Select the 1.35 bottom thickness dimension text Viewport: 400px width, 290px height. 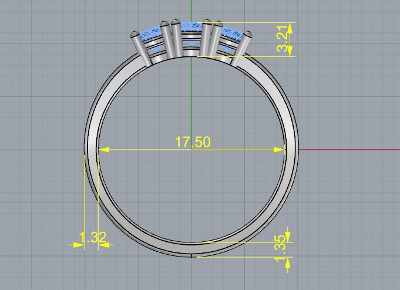[281, 248]
